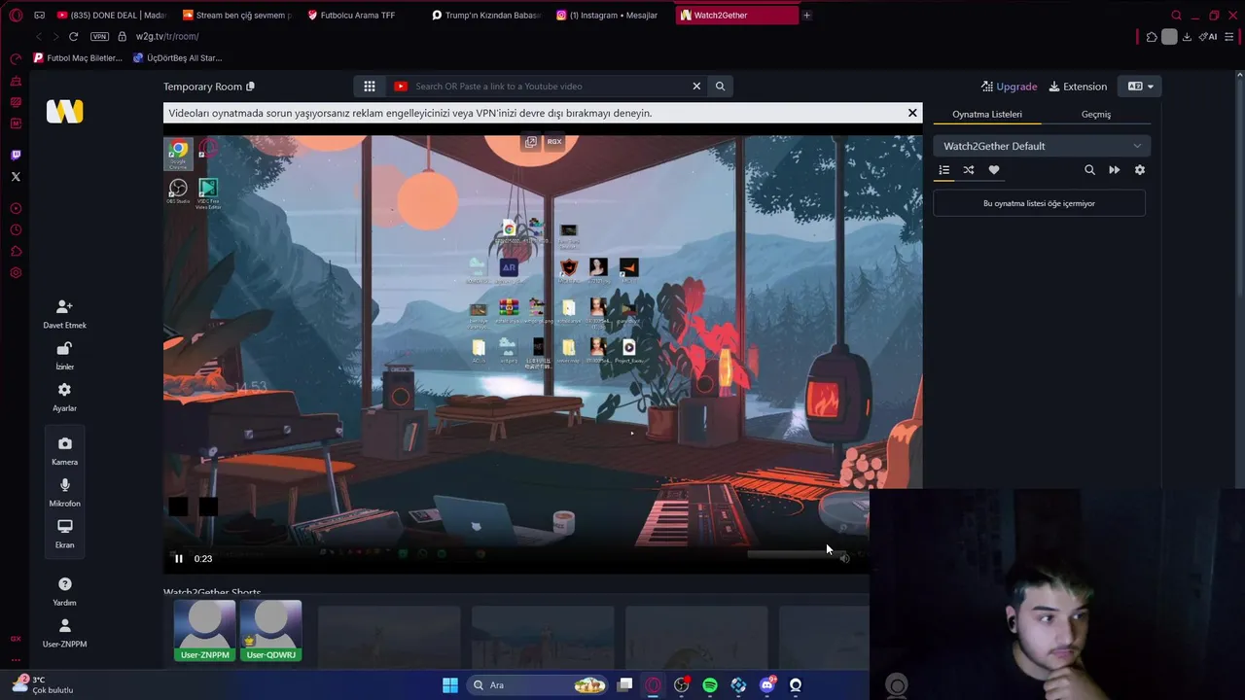
Task: Switch to Geçmiş history tab
Action: tap(1095, 115)
